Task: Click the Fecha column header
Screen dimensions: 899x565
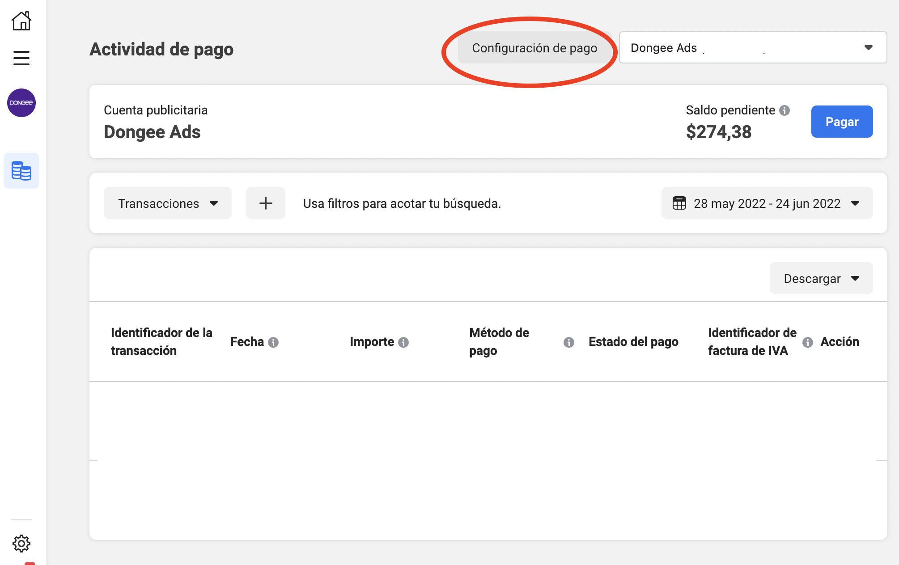Action: point(247,342)
